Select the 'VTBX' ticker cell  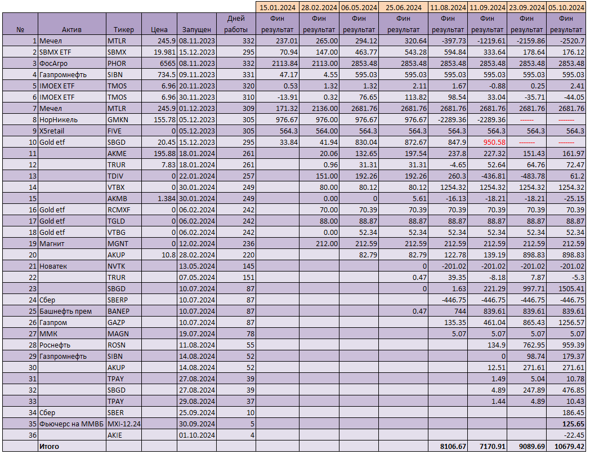[x=124, y=187]
